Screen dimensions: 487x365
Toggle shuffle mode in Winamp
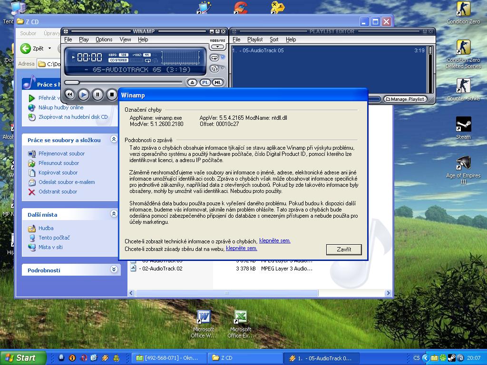(x=214, y=69)
